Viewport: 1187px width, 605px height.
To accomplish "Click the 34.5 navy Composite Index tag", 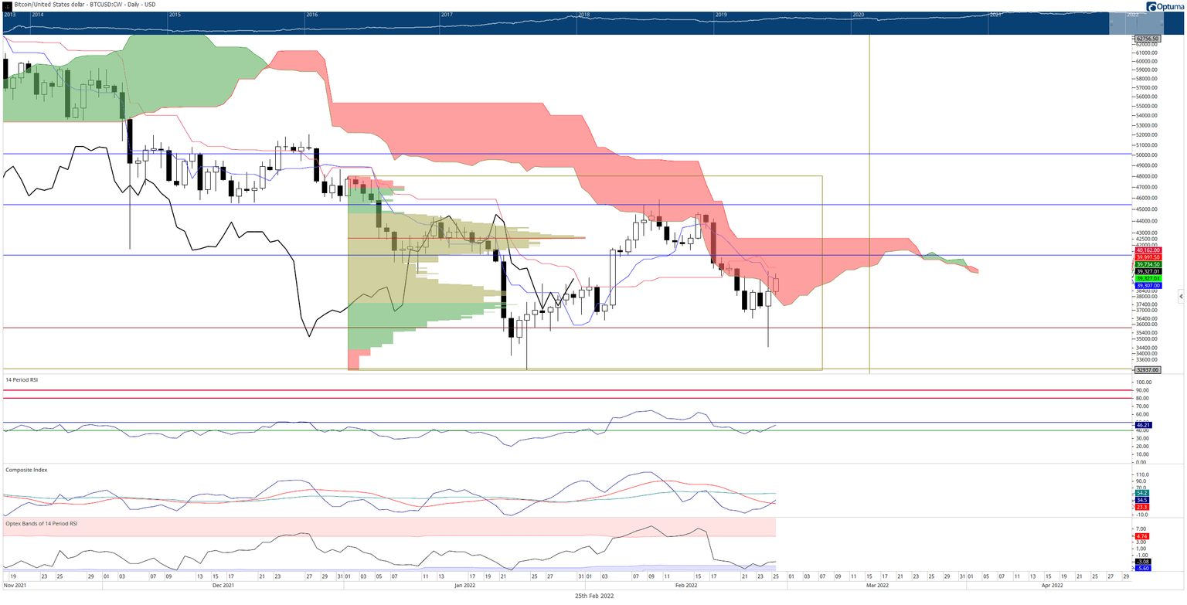I will [1143, 500].
